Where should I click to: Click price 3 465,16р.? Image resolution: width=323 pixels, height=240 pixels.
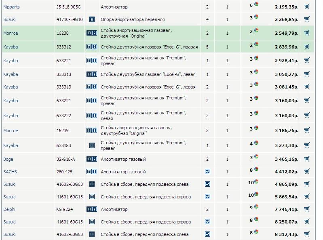click(x=287, y=159)
